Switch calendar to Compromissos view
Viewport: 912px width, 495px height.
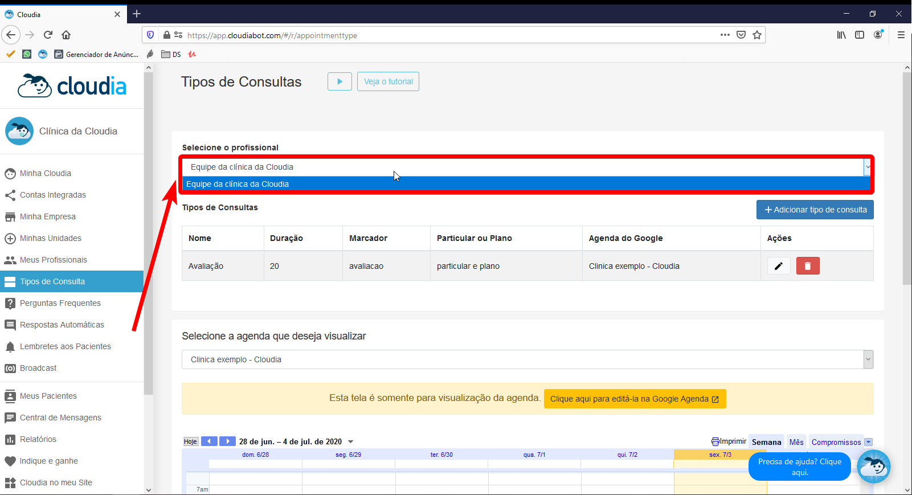pos(836,442)
